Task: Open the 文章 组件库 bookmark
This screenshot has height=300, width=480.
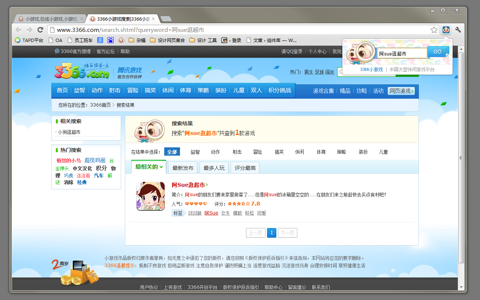Action: click(x=271, y=40)
